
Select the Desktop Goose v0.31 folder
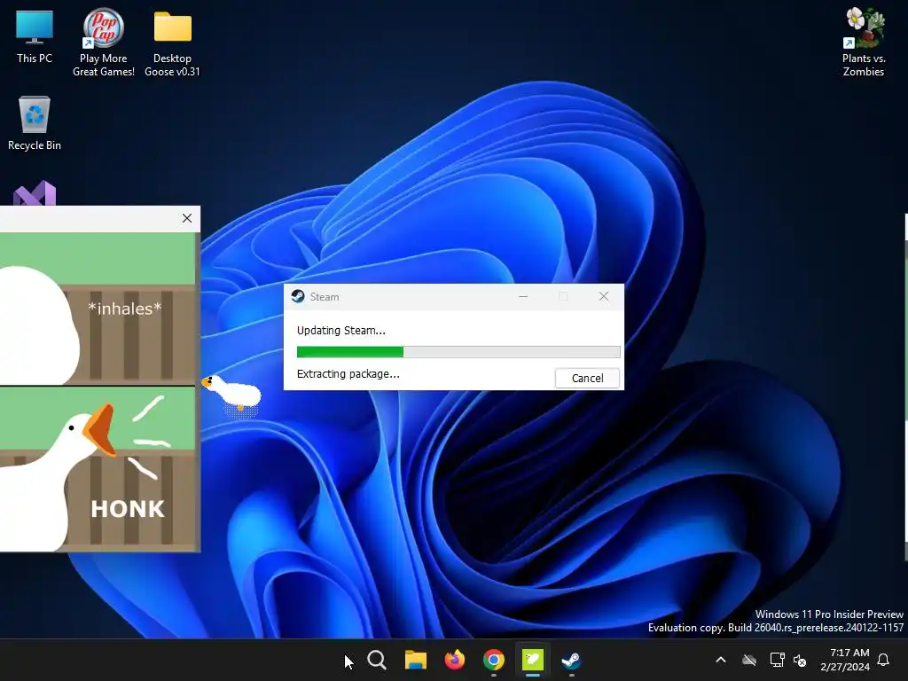click(x=172, y=43)
